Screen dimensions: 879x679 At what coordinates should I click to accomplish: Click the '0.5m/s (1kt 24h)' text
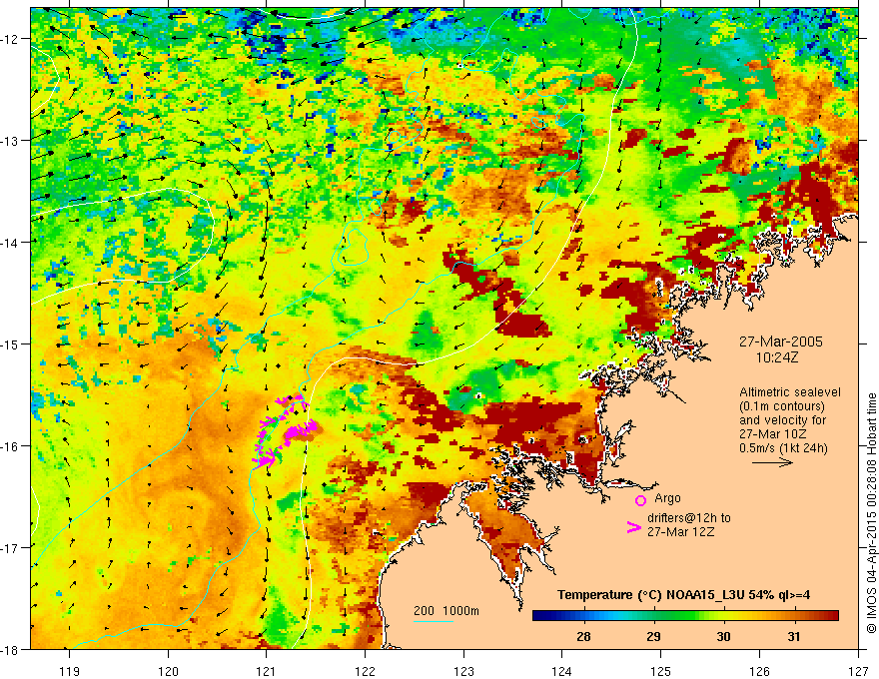coord(783,448)
